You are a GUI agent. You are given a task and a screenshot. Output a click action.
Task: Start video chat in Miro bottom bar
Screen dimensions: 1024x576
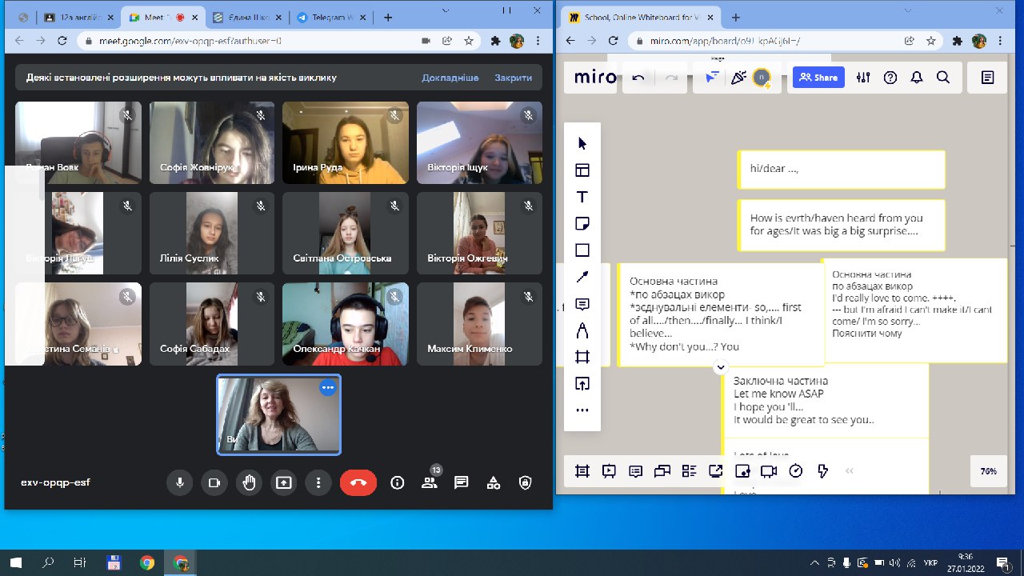point(769,471)
